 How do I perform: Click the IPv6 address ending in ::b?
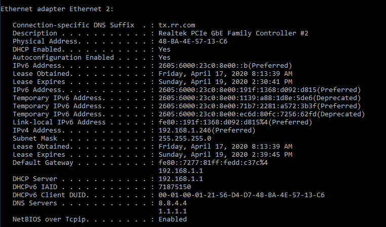pyautogui.click(x=225, y=65)
